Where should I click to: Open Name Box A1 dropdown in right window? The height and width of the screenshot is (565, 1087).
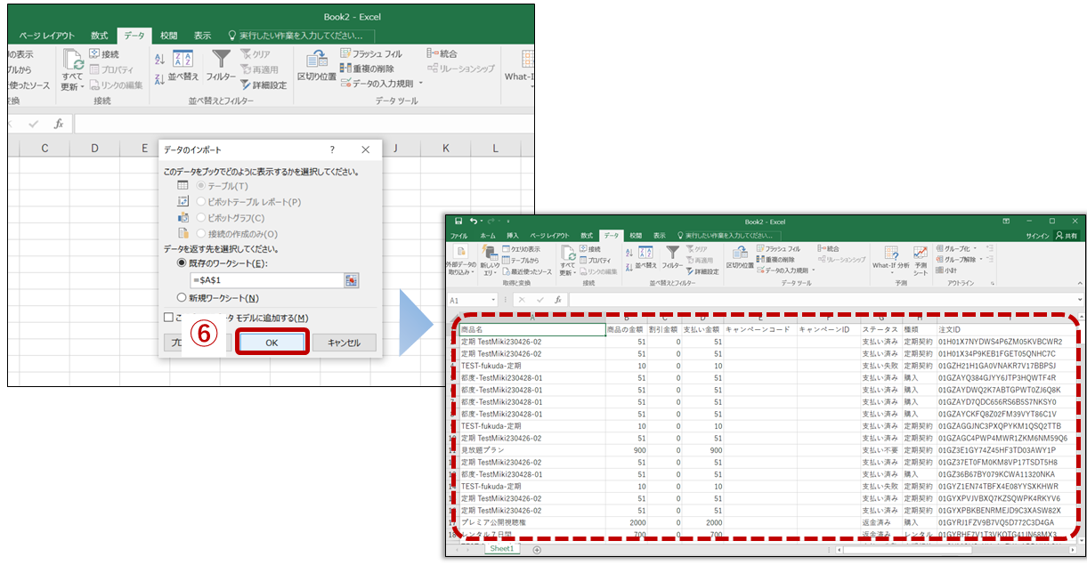[x=493, y=300]
